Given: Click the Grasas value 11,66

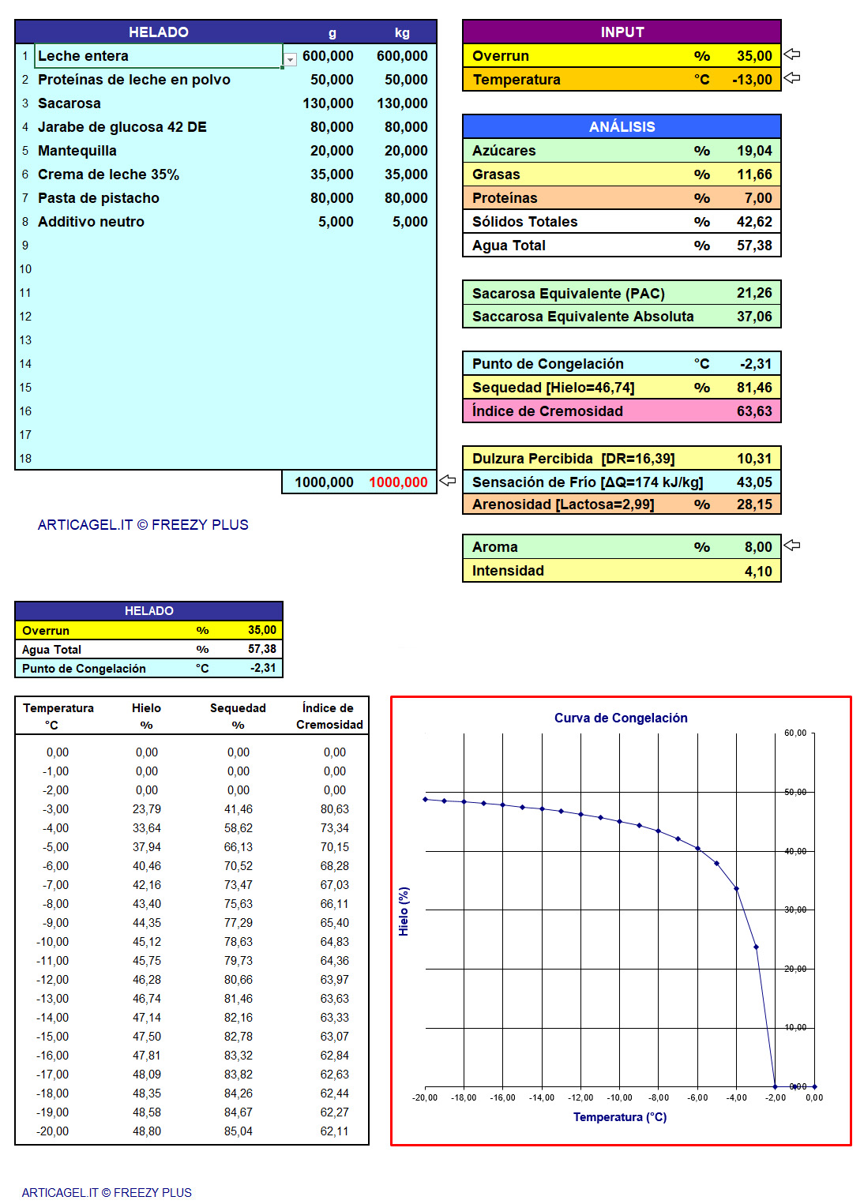Looking at the screenshot, I should click(x=754, y=174).
